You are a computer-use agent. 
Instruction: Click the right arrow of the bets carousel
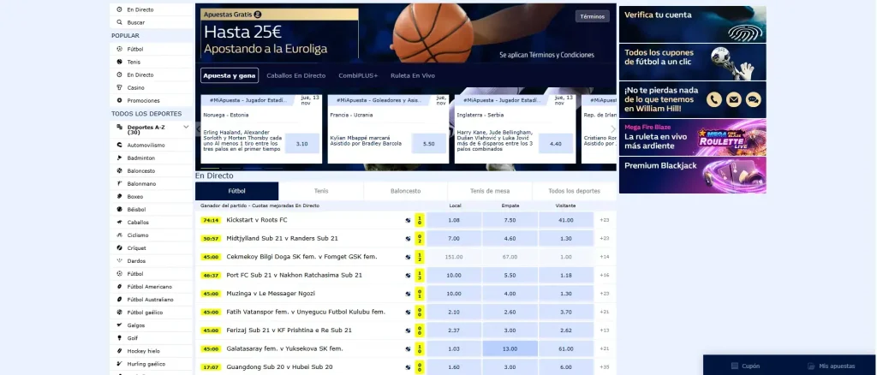point(612,129)
